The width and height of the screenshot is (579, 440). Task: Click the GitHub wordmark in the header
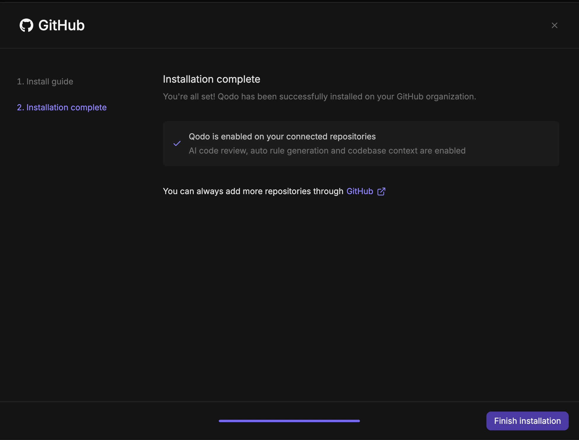[61, 25]
